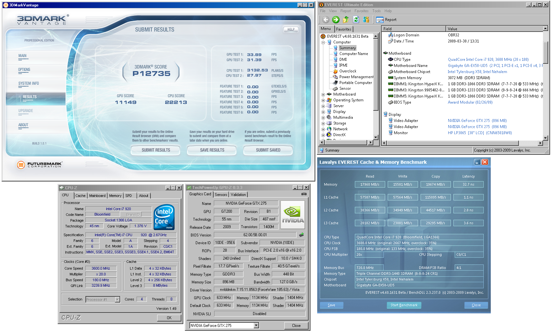Expand the Multimedia tree node
Screen dimensions: 551x333
[x=323, y=117]
